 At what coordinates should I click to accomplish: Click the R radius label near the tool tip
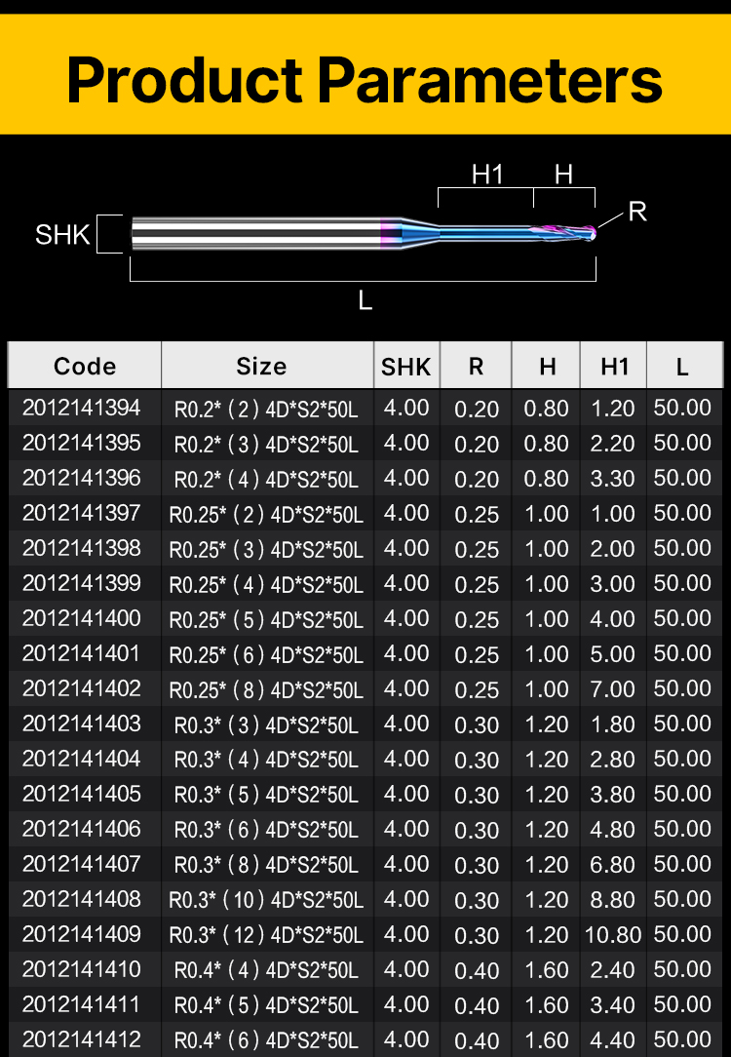[x=637, y=212]
